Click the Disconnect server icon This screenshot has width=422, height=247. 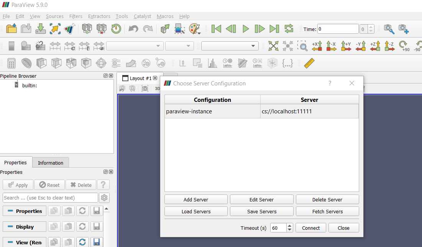102,28
